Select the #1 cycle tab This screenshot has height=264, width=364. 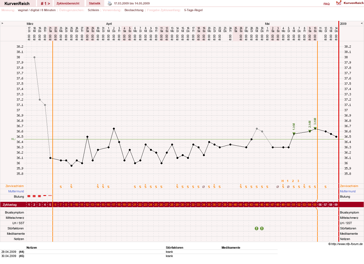coord(45,3)
